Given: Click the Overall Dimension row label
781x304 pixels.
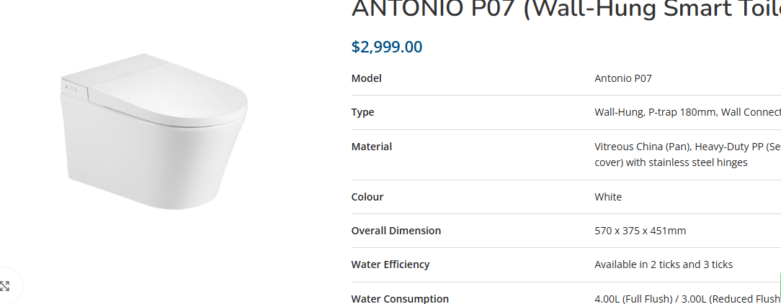Looking at the screenshot, I should [x=396, y=231].
